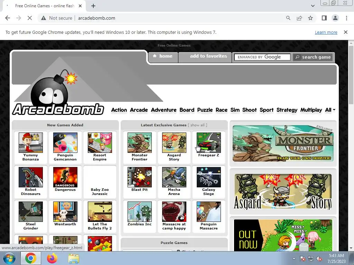Stop the page from loading
Image resolution: width=354 pixels, height=265 pixels.
point(30,18)
